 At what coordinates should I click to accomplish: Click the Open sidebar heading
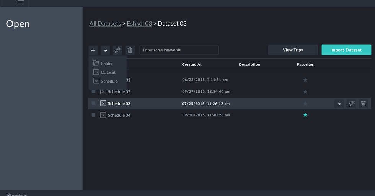click(x=18, y=24)
